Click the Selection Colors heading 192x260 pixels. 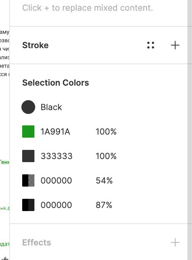(x=55, y=83)
